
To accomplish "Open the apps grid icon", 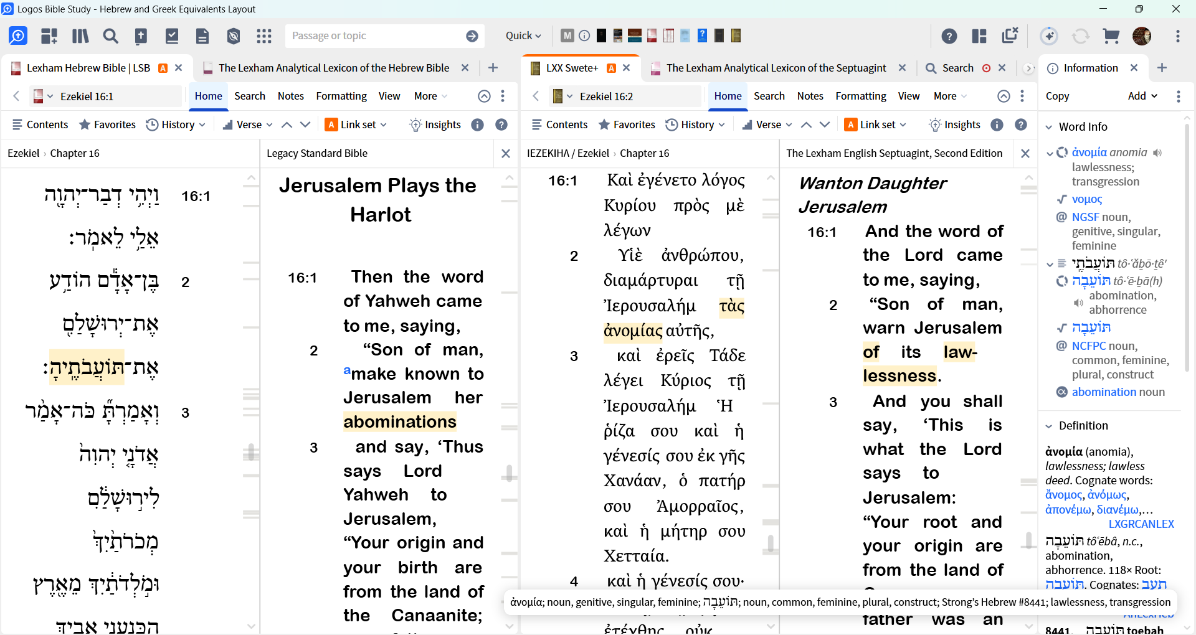I will 264,36.
